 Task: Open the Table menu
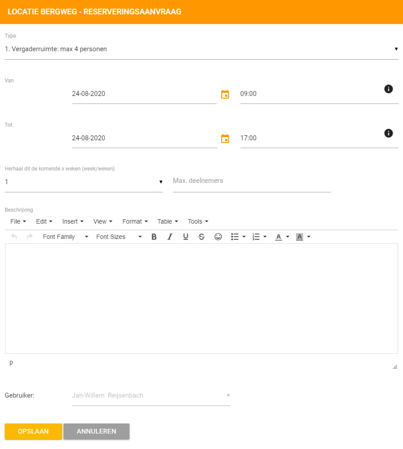[167, 222]
